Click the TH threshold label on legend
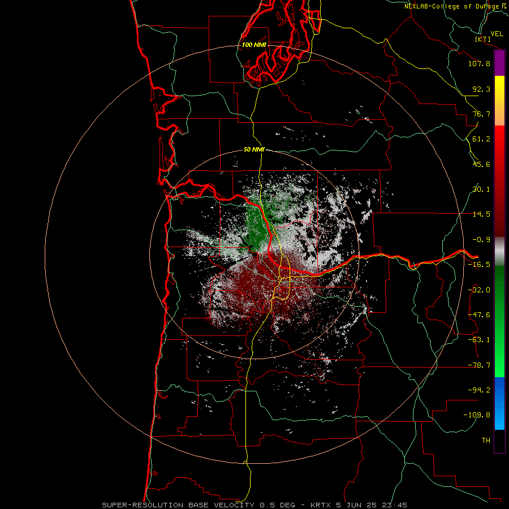Viewport: 509px width, 509px height. [486, 441]
